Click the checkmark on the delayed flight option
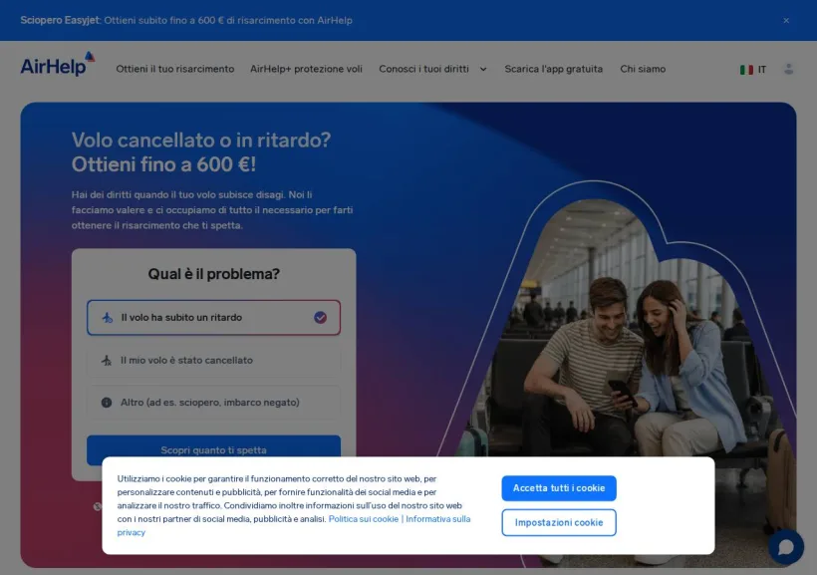 [320, 318]
